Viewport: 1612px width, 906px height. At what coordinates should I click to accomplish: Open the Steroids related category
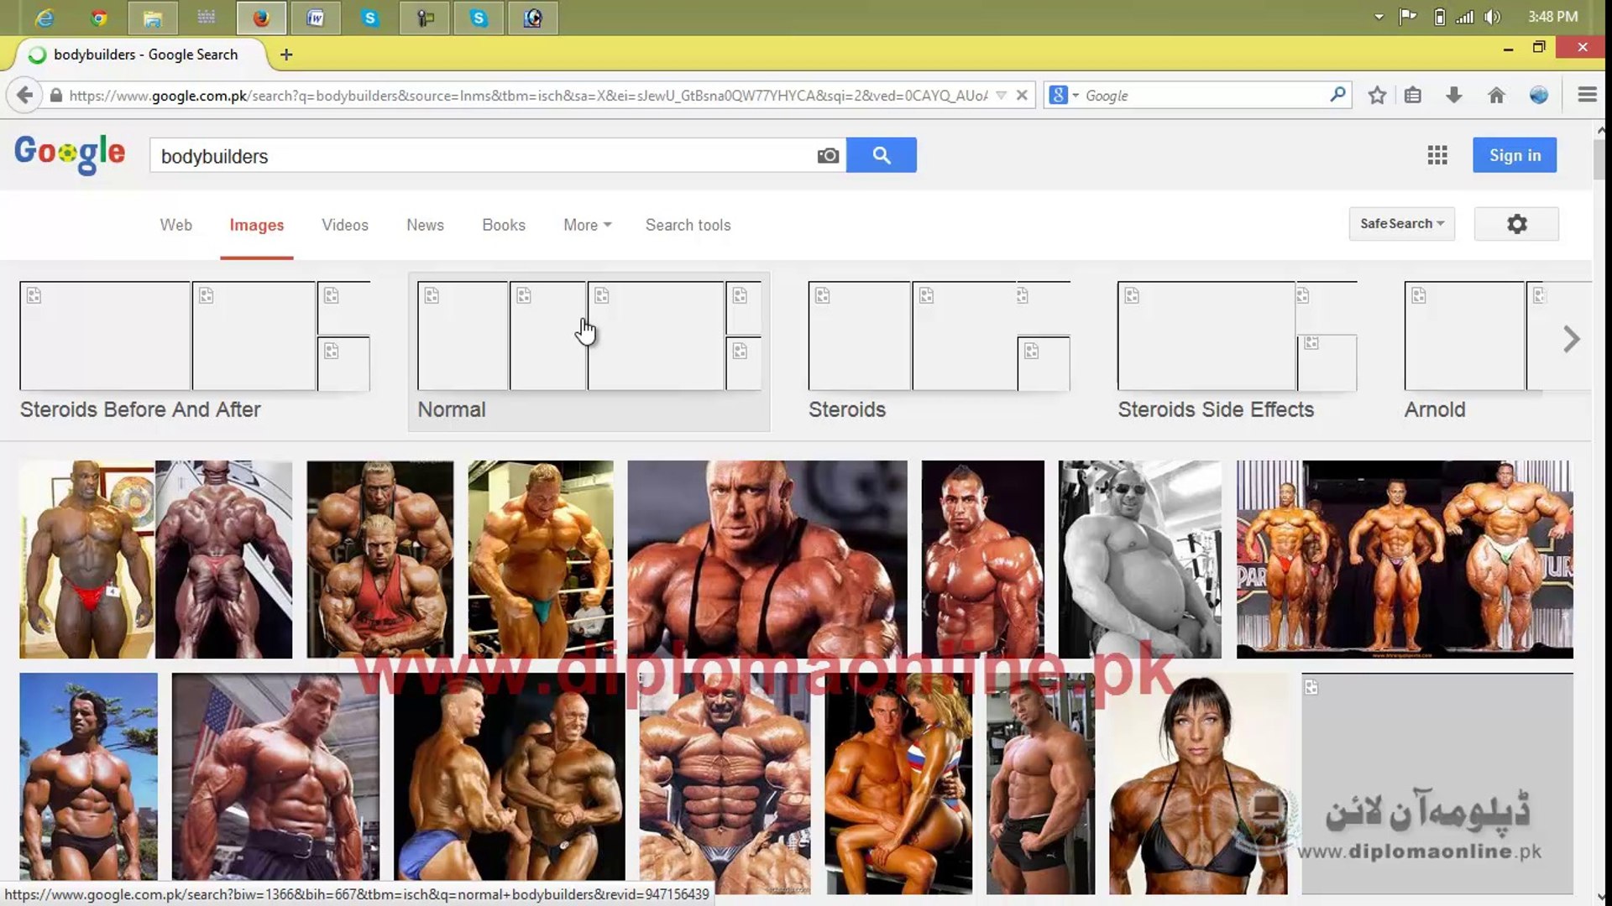tap(939, 351)
